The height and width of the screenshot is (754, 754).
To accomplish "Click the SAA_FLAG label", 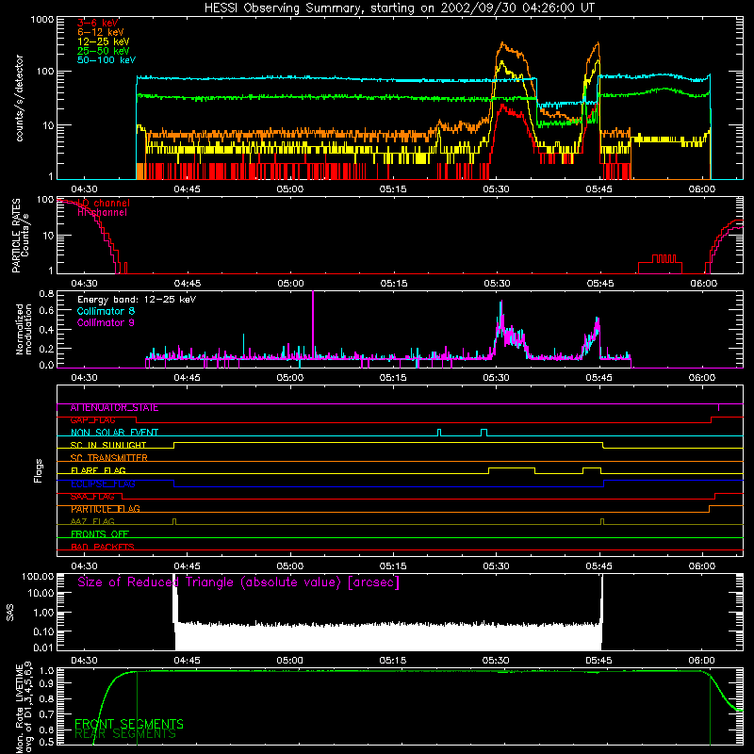I will tap(92, 497).
